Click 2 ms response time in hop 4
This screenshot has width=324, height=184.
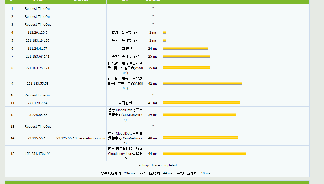pos(153,32)
